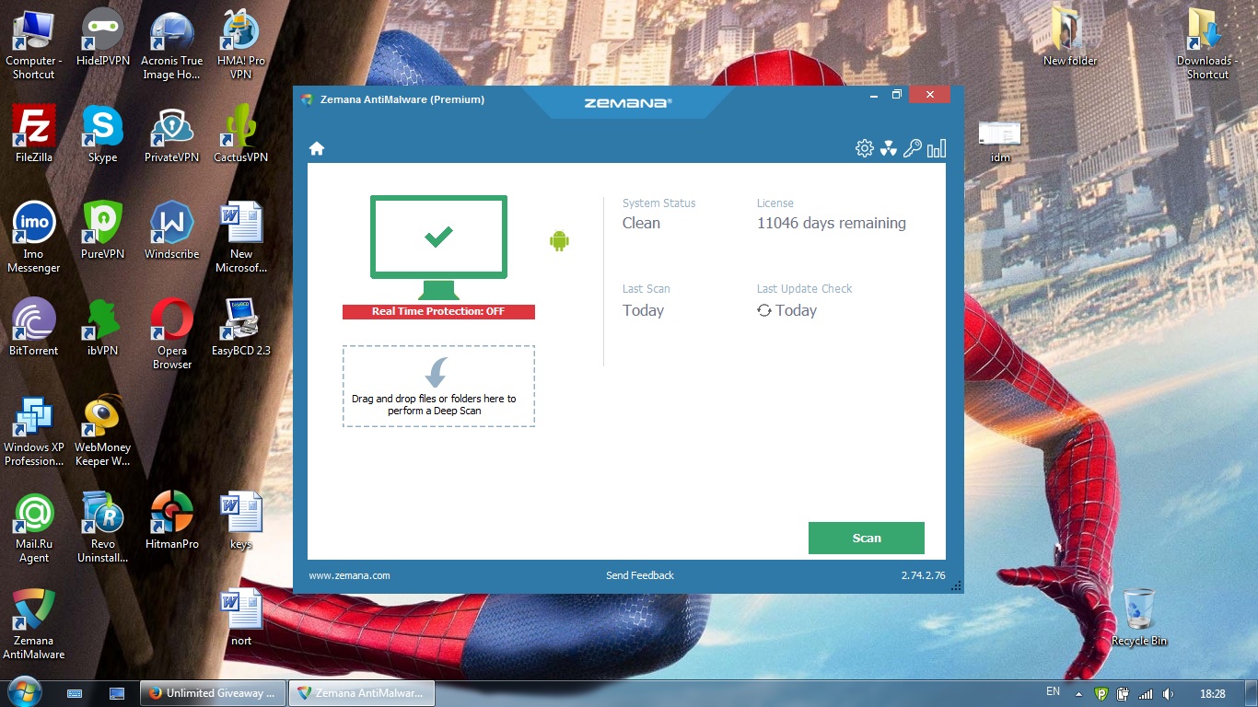This screenshot has height=707, width=1258.
Task: Click the license '11046 days remaining' text
Action: 832,223
